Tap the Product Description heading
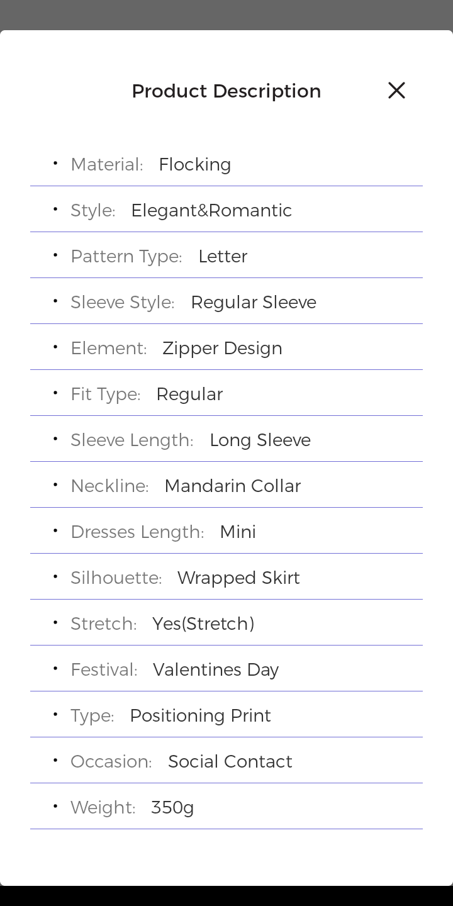Viewport: 453px width, 906px height. (x=226, y=91)
